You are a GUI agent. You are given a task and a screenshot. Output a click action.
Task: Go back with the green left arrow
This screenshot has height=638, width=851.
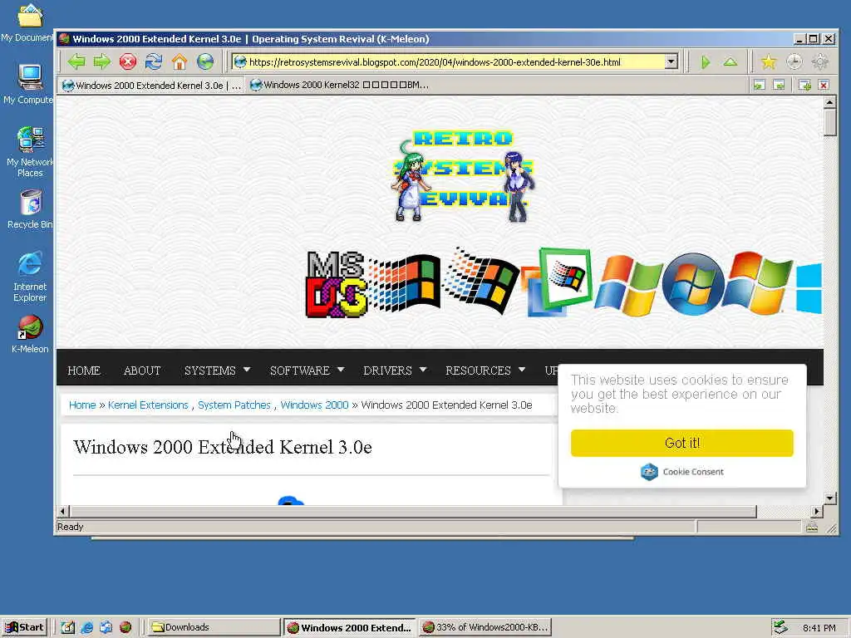click(76, 61)
